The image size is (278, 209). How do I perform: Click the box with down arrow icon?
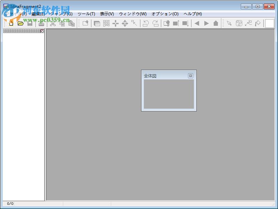[x=186, y=23]
